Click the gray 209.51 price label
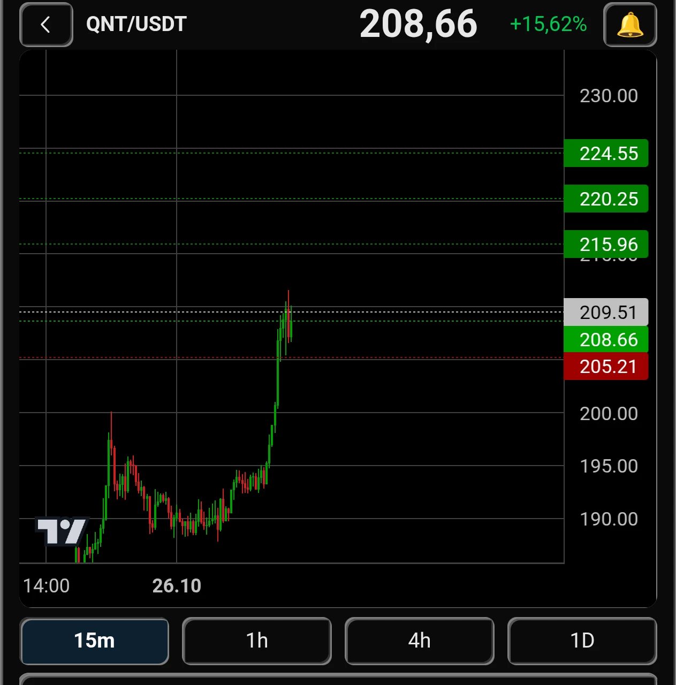 pos(606,312)
